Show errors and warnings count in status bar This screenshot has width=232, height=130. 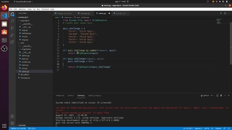(32, 129)
